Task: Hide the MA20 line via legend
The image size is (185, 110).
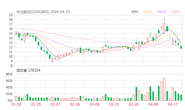Action: pos(162,12)
